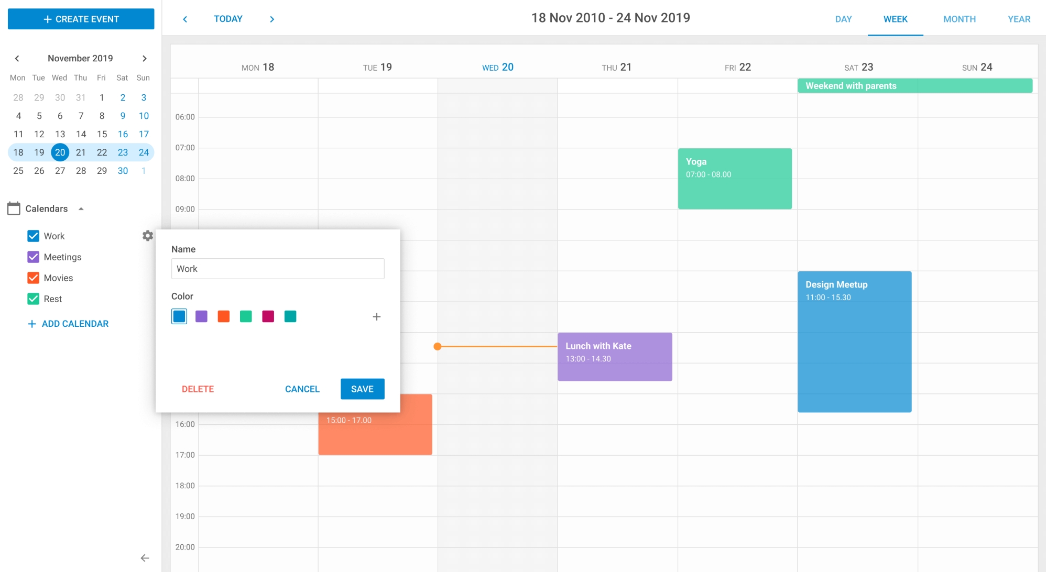Click the plus icon to add new color
Screen dimensions: 1046x572
point(377,316)
